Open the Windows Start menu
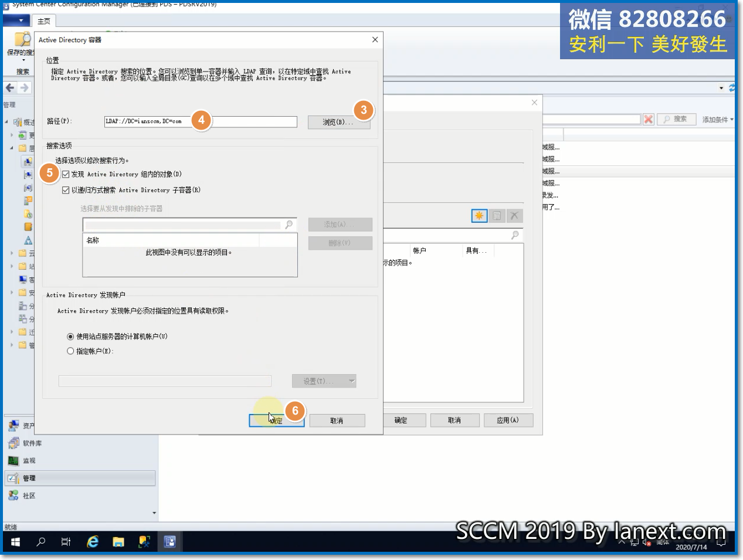This screenshot has width=743, height=560. [15, 542]
